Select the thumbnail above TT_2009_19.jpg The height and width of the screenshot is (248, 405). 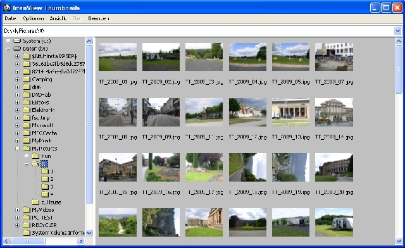tap(290, 168)
